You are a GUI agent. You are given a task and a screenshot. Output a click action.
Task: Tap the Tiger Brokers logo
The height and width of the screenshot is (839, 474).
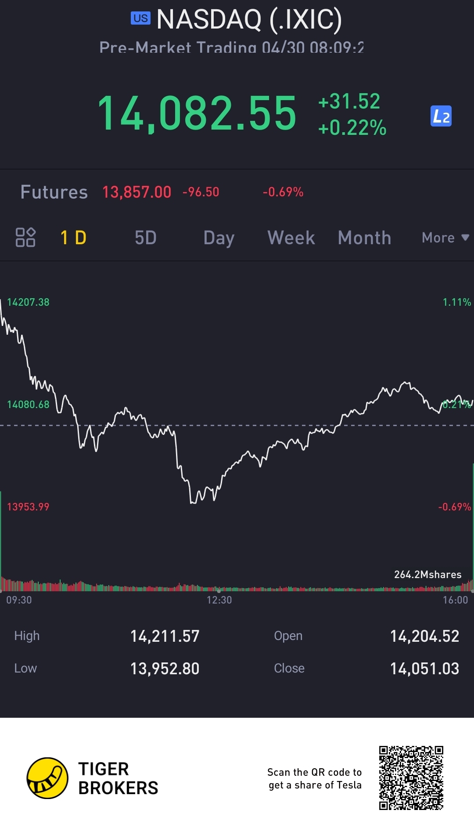pyautogui.click(x=48, y=778)
